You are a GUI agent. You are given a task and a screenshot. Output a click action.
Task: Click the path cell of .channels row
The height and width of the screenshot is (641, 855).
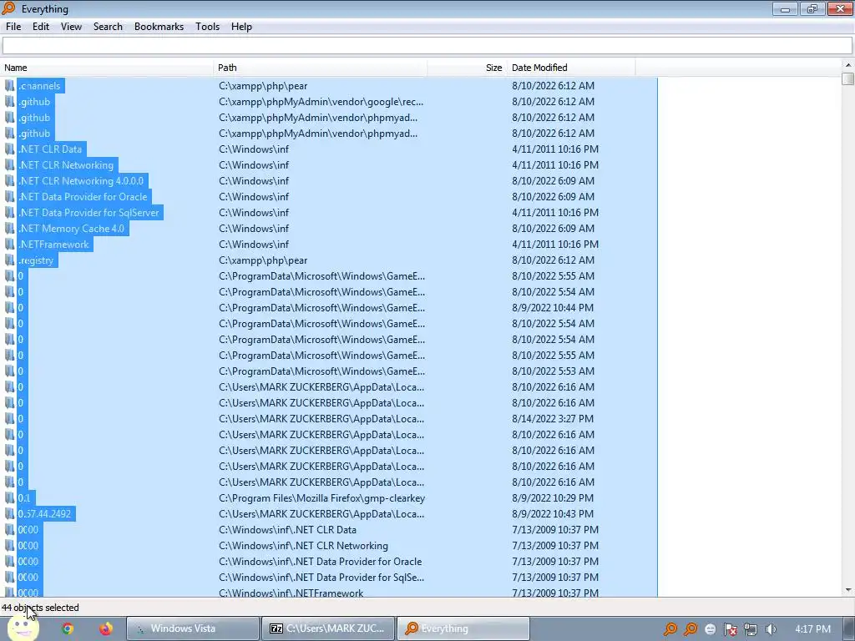(263, 86)
